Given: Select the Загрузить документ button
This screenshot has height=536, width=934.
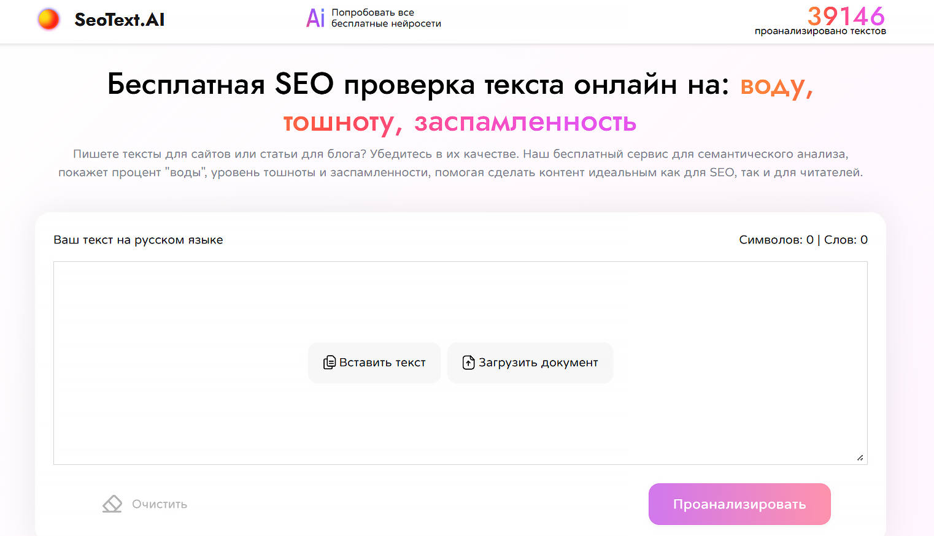Looking at the screenshot, I should click(530, 362).
